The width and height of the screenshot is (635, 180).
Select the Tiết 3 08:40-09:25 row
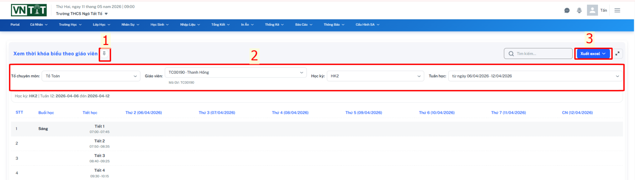click(317, 158)
